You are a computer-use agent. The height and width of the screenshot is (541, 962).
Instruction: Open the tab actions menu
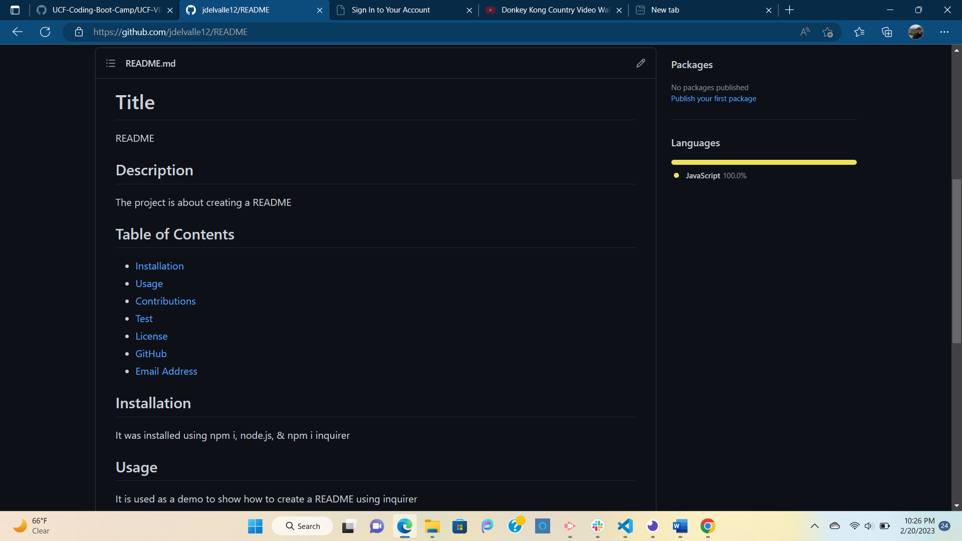15,10
